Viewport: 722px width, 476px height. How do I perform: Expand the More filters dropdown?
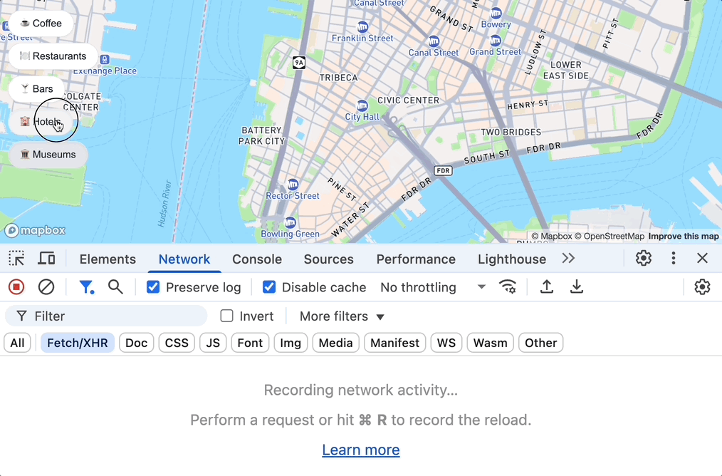point(342,316)
